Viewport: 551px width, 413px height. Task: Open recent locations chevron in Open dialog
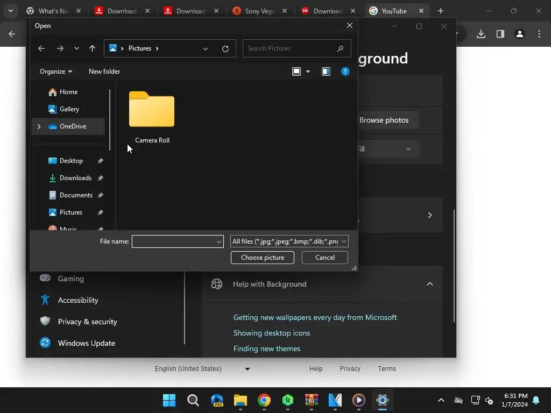[76, 48]
